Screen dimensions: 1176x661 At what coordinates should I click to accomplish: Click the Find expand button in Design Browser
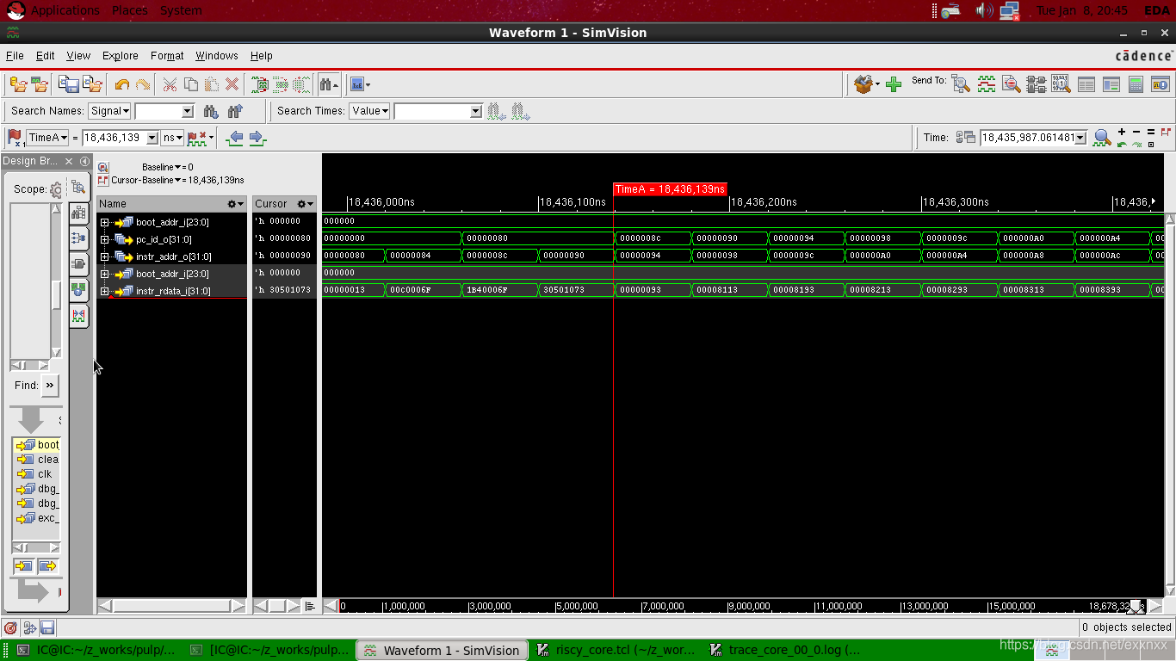[50, 386]
